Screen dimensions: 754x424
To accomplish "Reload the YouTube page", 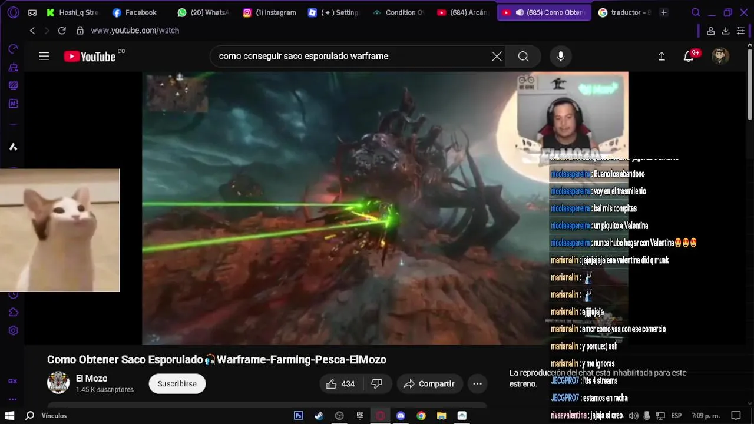I will tap(62, 31).
